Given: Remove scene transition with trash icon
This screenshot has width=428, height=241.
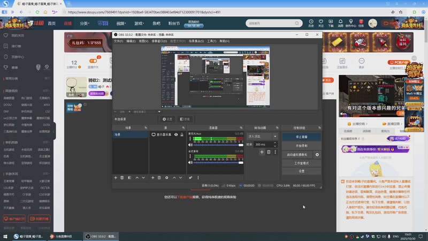Looking at the screenshot, I should (x=269, y=152).
